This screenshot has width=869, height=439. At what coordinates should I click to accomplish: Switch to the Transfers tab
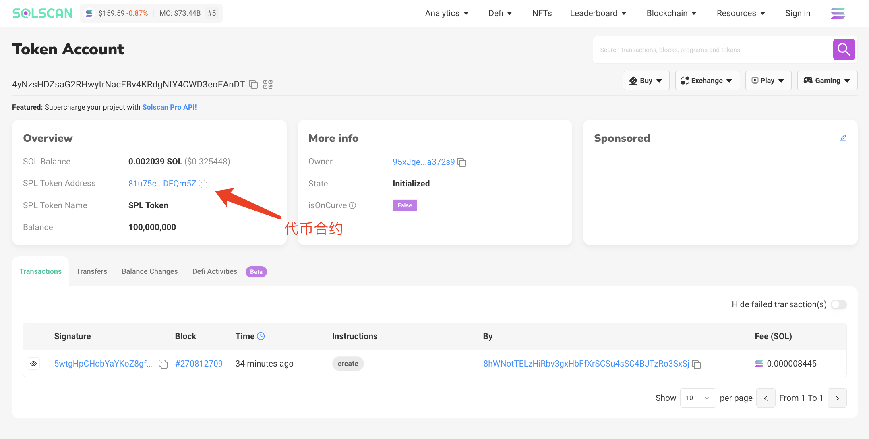click(x=91, y=271)
